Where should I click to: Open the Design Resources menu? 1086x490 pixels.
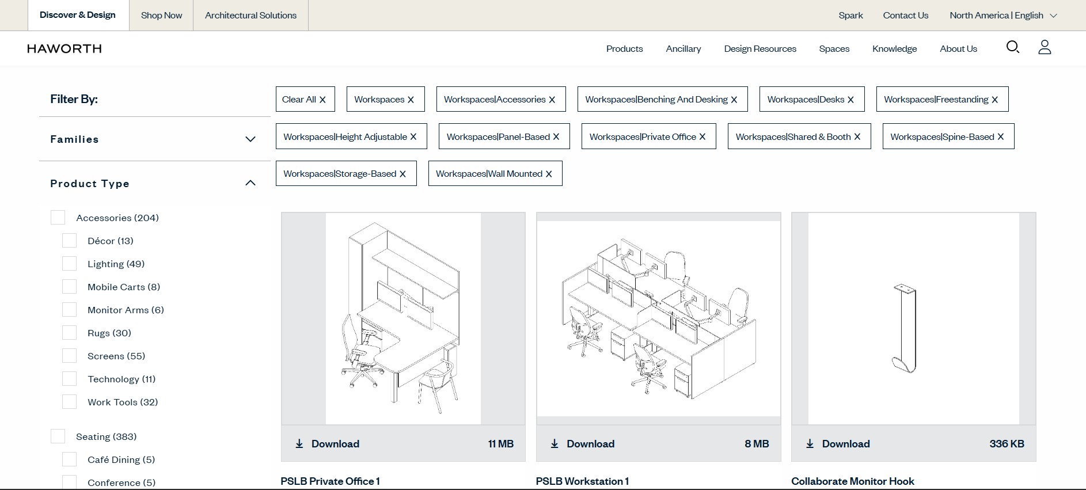point(760,49)
